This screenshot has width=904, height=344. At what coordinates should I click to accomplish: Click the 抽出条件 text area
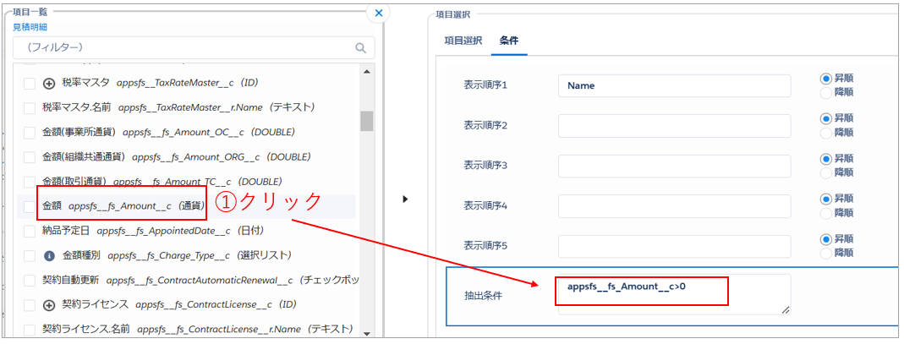click(673, 295)
